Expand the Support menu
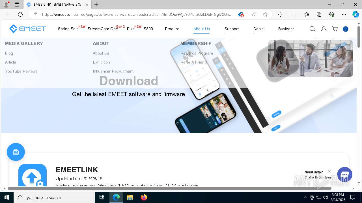This screenshot has height=203, width=362. click(x=232, y=29)
